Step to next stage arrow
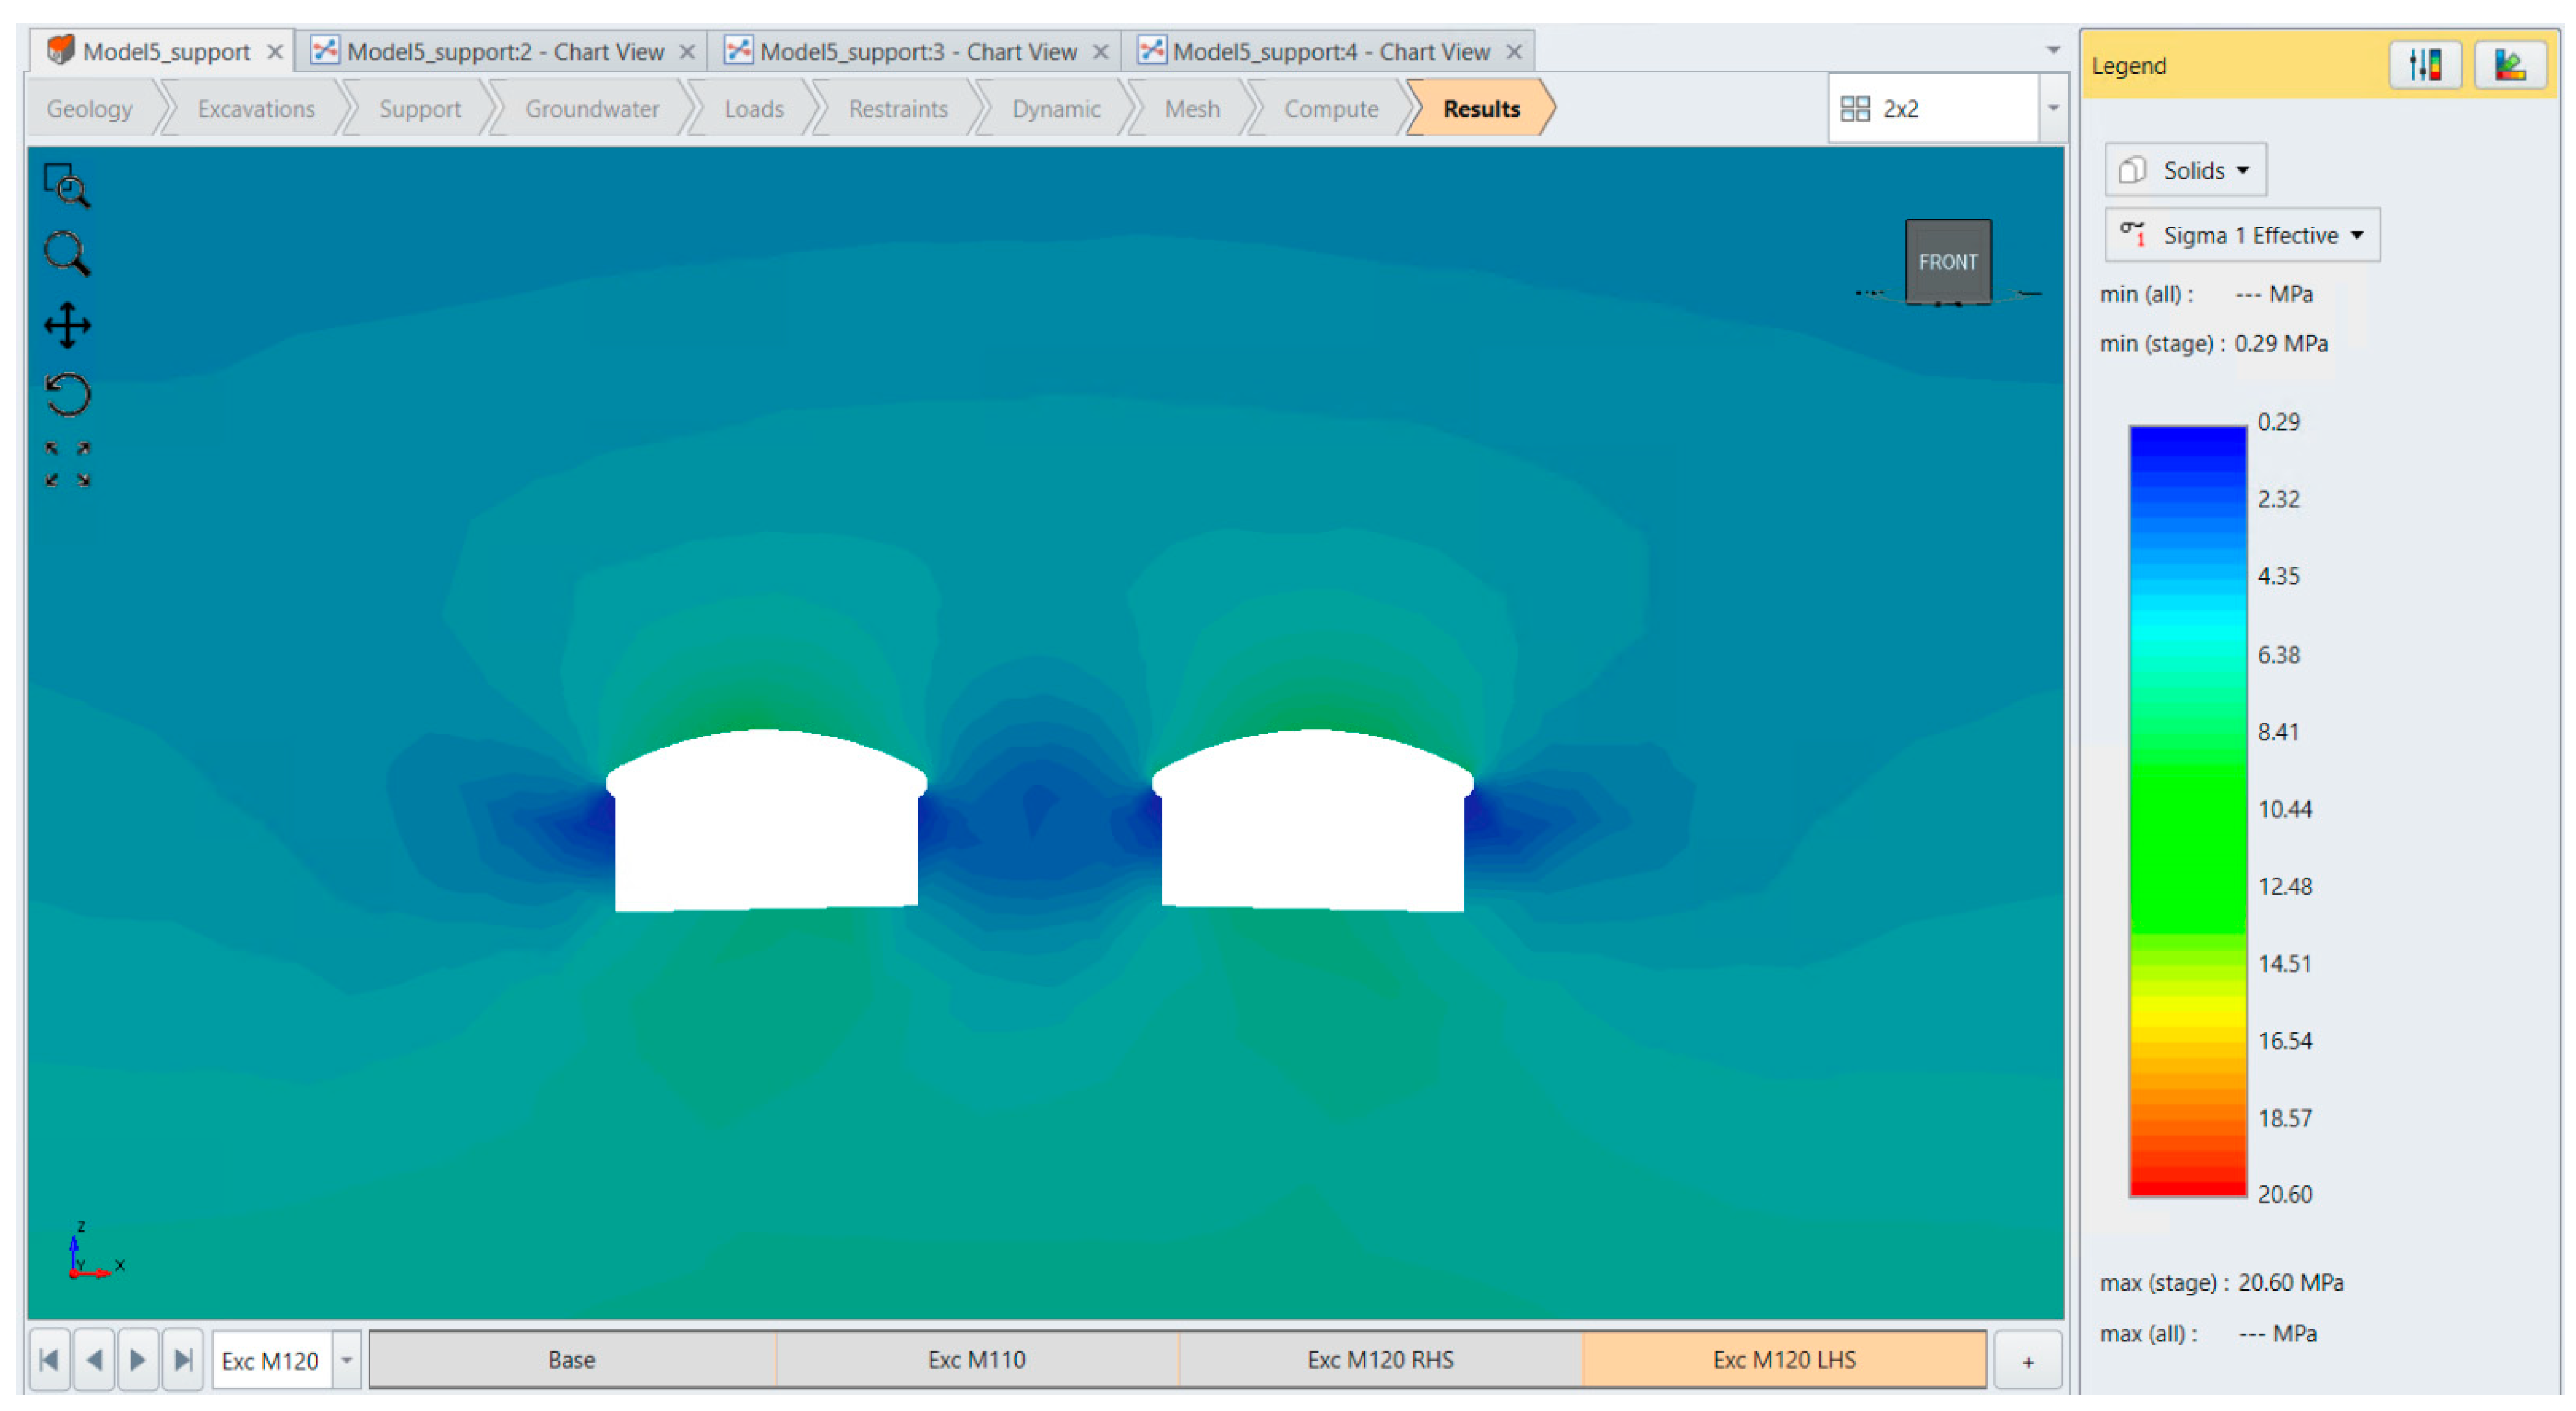 (138, 1359)
